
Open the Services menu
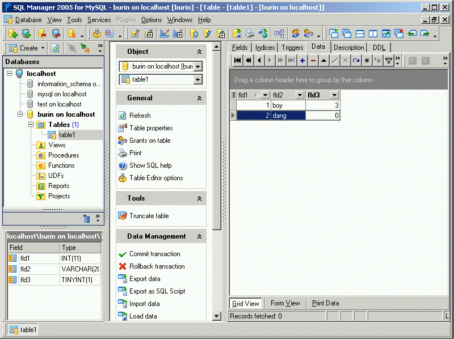click(x=99, y=20)
